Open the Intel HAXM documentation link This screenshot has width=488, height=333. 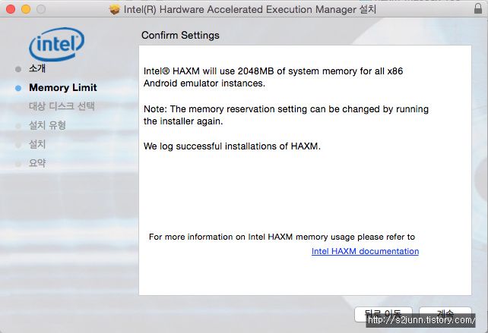(365, 251)
